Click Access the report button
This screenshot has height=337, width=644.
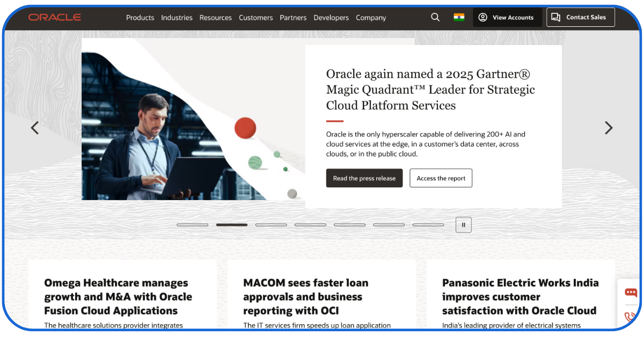(441, 178)
